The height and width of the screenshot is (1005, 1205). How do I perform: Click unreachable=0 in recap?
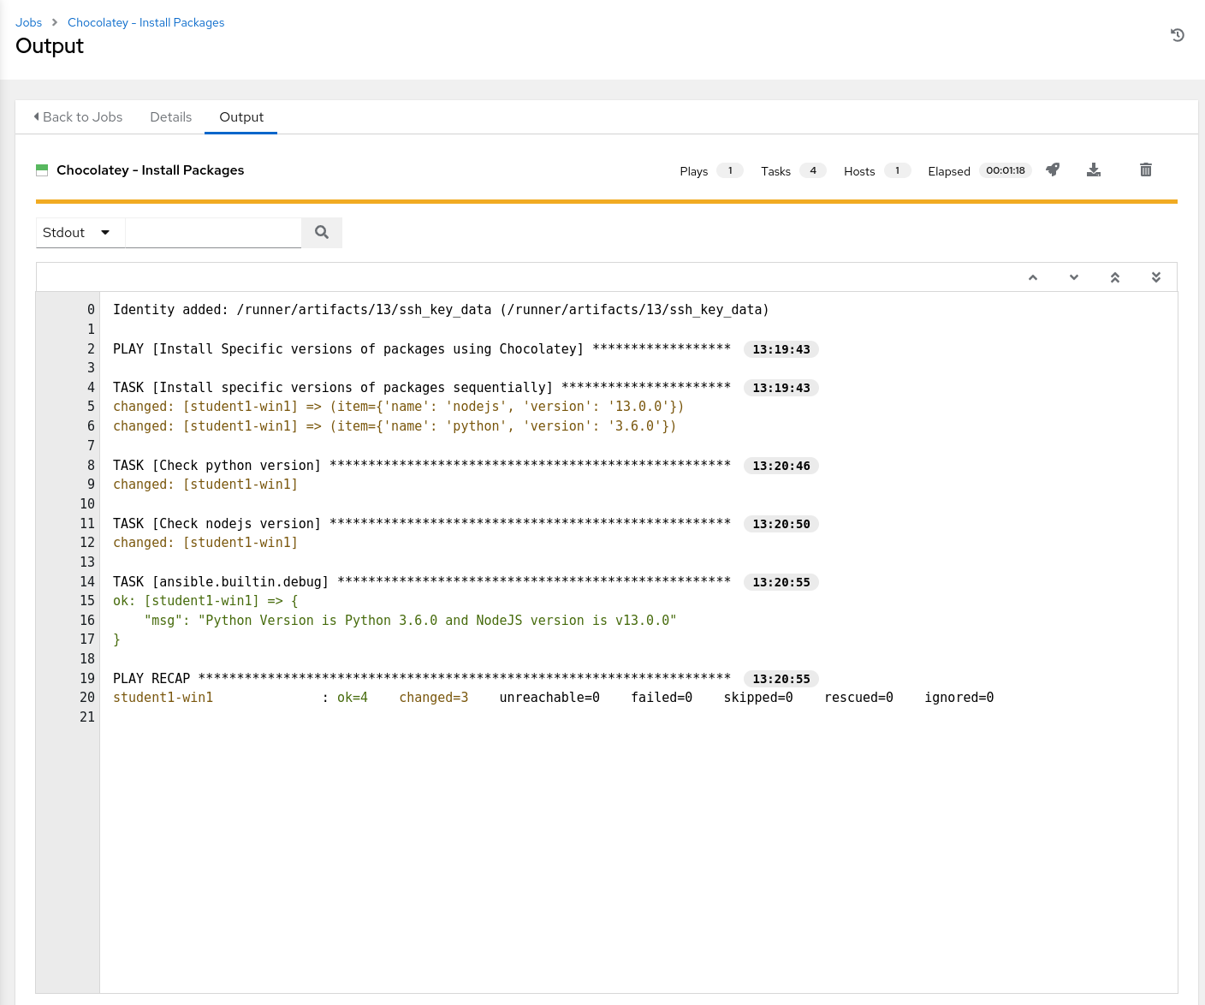[x=549, y=698]
